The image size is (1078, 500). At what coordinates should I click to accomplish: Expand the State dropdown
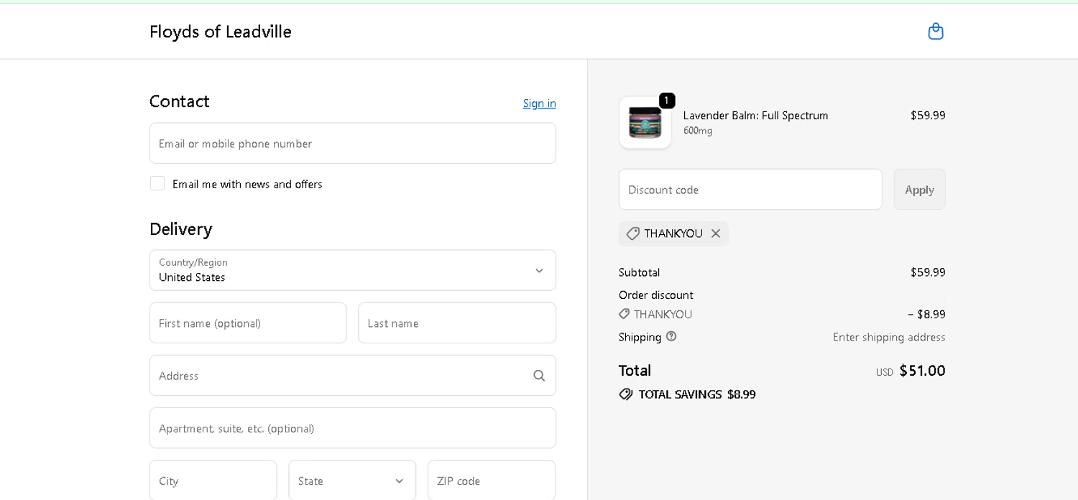(x=352, y=481)
